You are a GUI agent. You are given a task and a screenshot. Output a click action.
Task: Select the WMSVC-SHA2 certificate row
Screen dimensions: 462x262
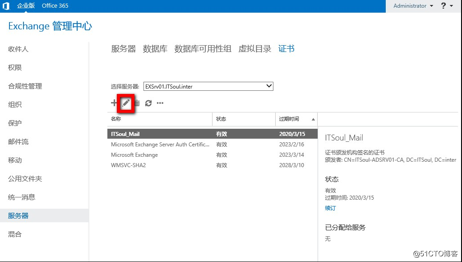coord(213,165)
